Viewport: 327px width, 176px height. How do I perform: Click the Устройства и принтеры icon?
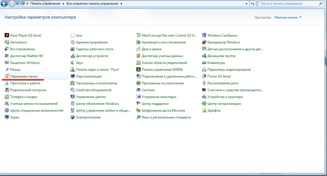tap(204, 97)
